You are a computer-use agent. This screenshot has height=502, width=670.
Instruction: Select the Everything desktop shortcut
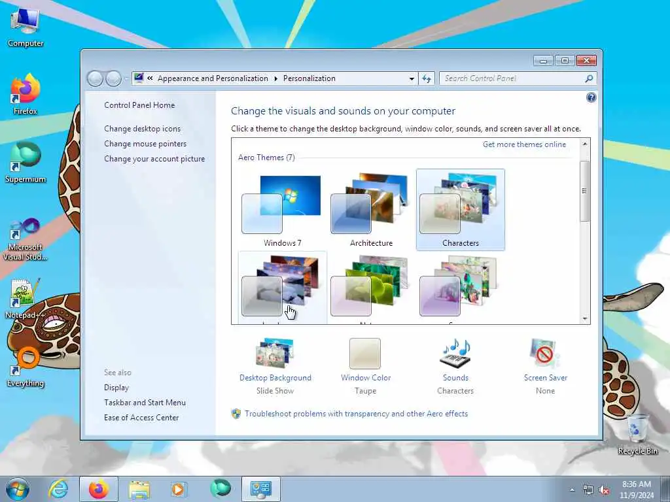(x=26, y=367)
